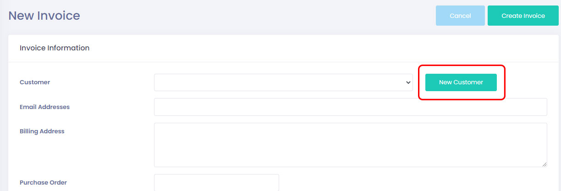Screen dimensions: 561x191
Task: Click empty space right of New Customer button
Action: (527, 82)
